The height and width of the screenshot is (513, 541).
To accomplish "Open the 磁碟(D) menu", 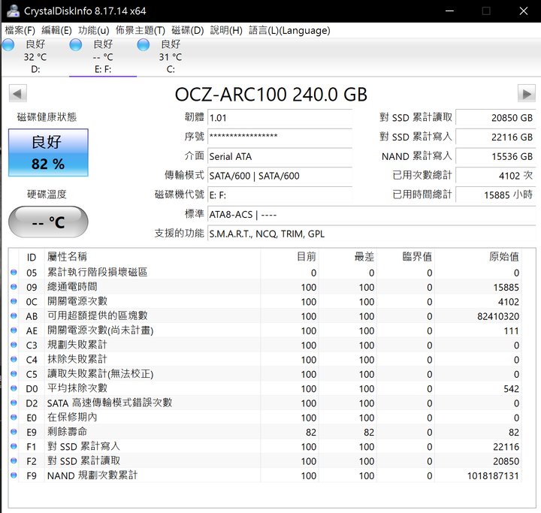I will (x=188, y=30).
